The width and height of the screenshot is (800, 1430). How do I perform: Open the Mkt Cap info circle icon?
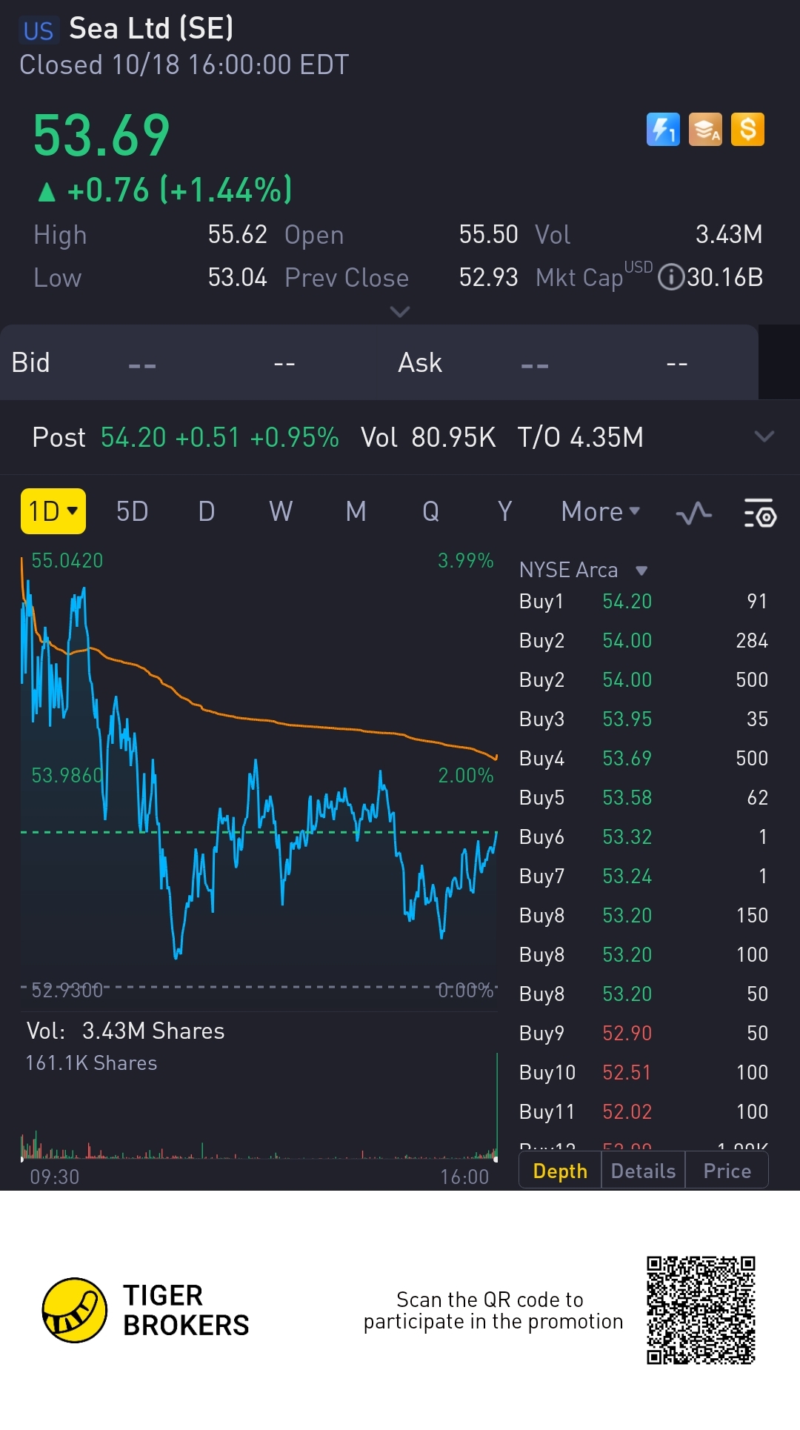(x=671, y=278)
